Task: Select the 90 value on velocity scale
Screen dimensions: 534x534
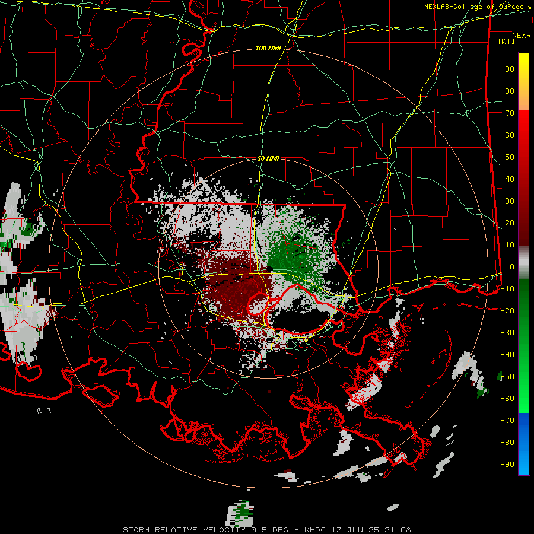Action: click(x=510, y=69)
